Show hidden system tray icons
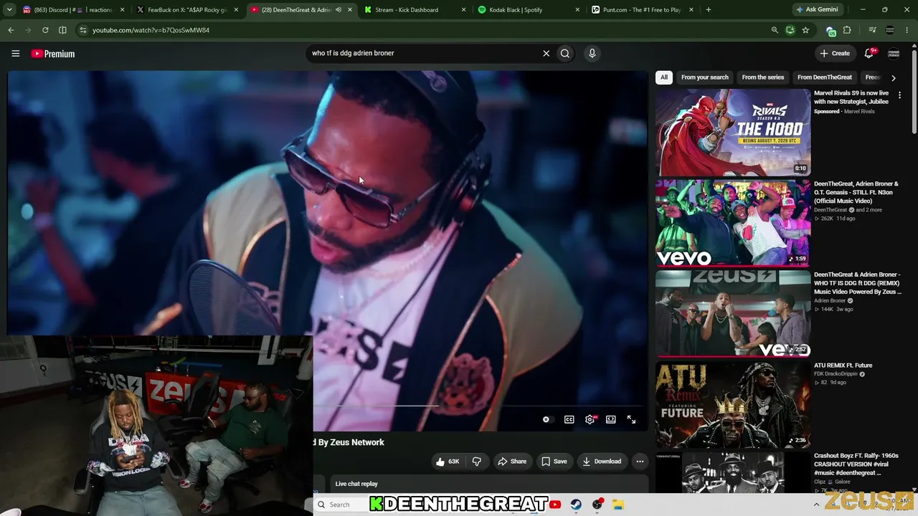Image resolution: width=918 pixels, height=516 pixels. click(x=816, y=505)
